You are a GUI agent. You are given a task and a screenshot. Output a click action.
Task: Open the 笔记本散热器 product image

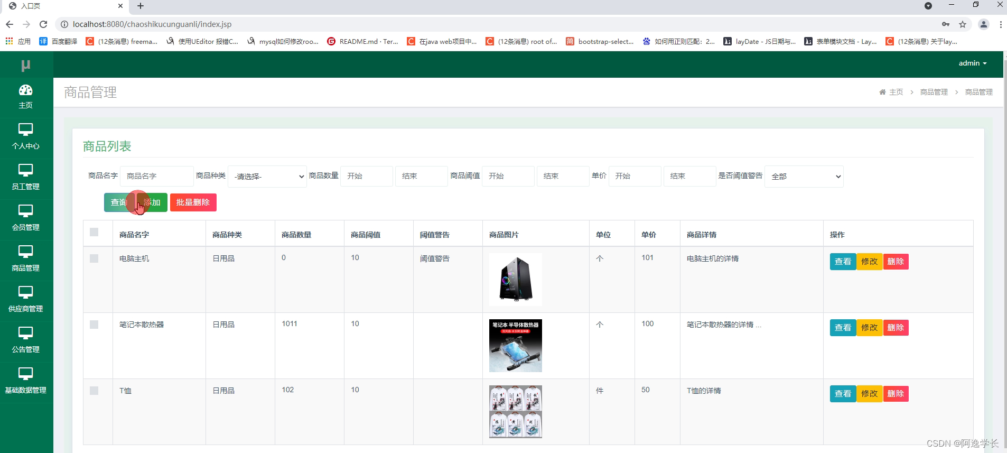(x=516, y=346)
